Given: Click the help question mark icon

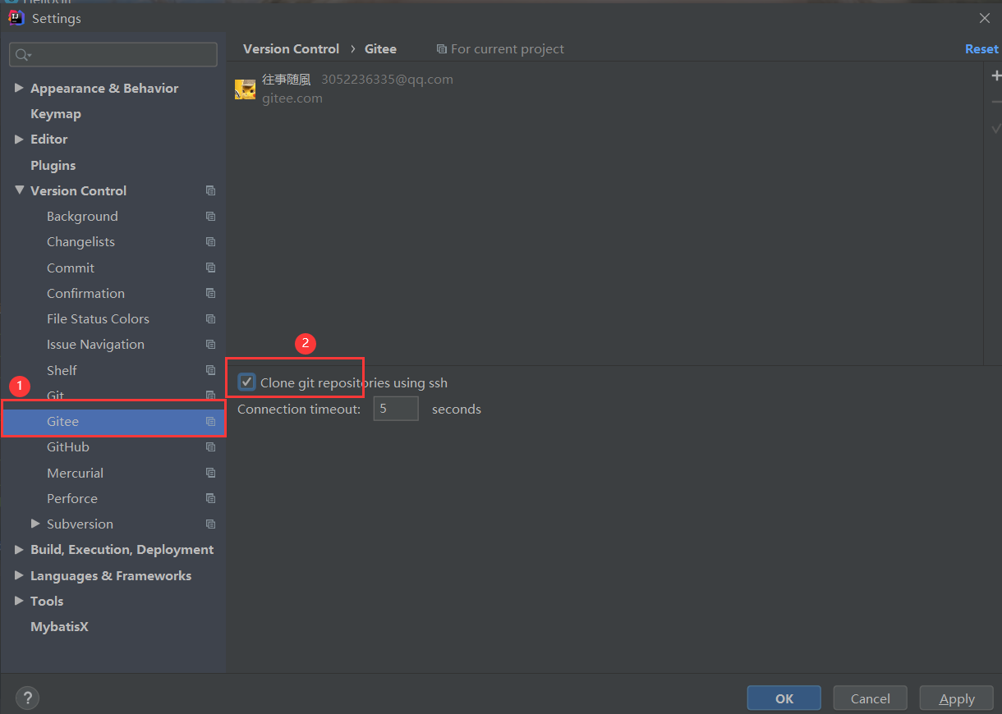Looking at the screenshot, I should click(x=27, y=698).
